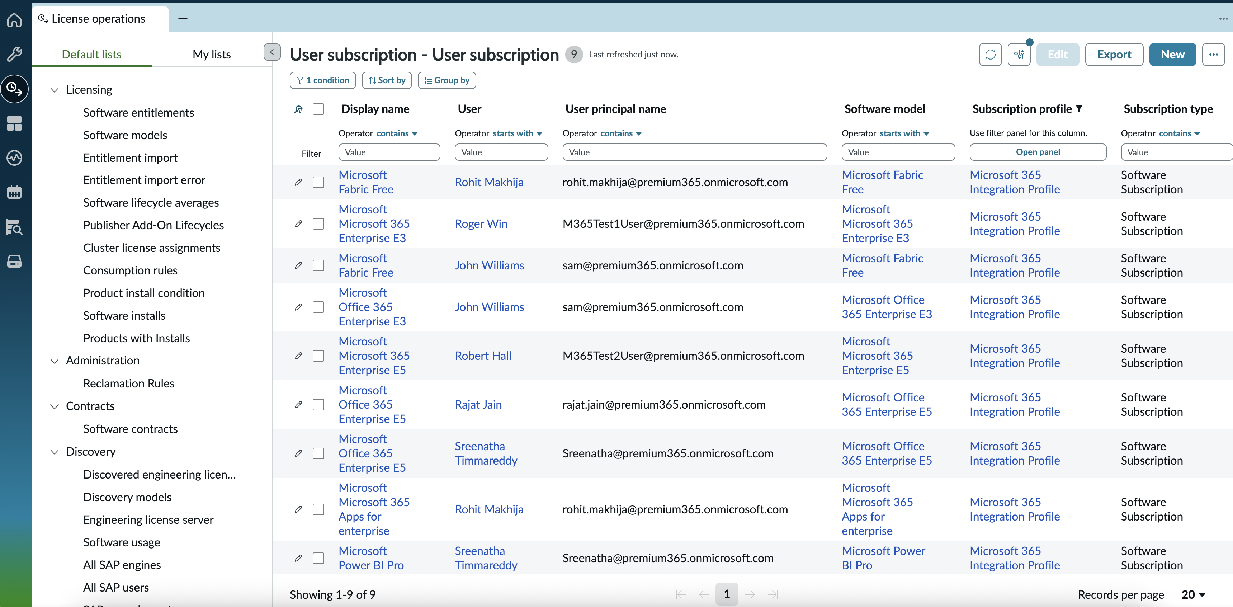Open Reclamation Rules list
Viewport: 1233px width, 607px height.
[x=128, y=384]
